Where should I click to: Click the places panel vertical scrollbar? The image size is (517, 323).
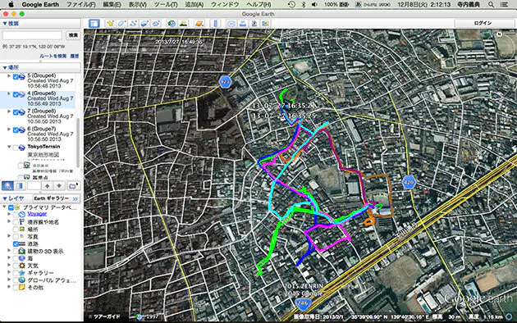(78, 142)
